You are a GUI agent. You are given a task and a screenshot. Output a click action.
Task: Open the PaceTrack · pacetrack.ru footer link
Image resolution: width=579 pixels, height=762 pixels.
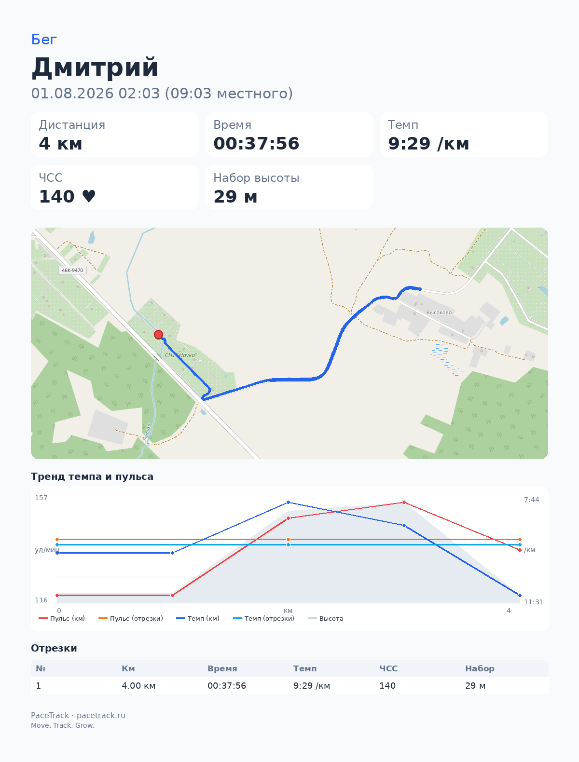pyautogui.click(x=78, y=715)
